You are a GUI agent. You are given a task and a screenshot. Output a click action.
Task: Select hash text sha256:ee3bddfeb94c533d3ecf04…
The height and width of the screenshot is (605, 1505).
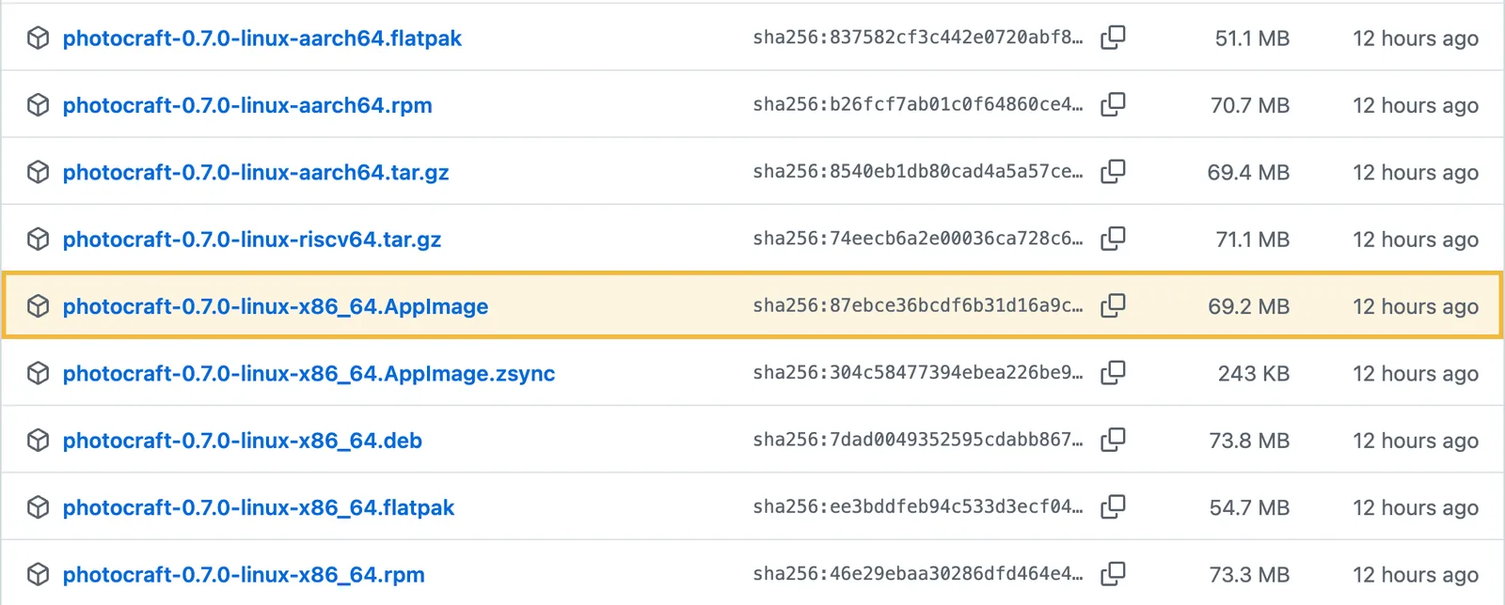click(918, 507)
